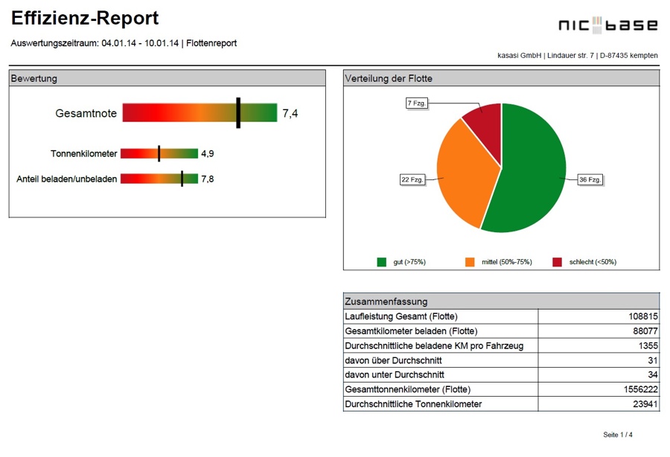The height and width of the screenshot is (457, 670).
Task: Click the '36 Fzg.' callout label
Action: 590,179
